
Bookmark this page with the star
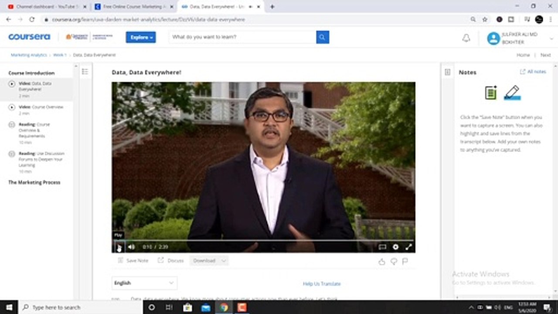485,20
